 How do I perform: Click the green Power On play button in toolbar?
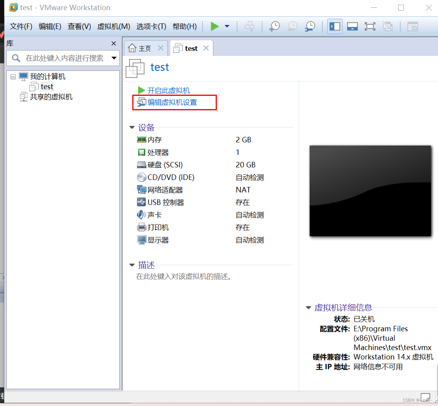(214, 27)
